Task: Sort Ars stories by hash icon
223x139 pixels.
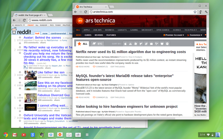Action: (x=146, y=44)
